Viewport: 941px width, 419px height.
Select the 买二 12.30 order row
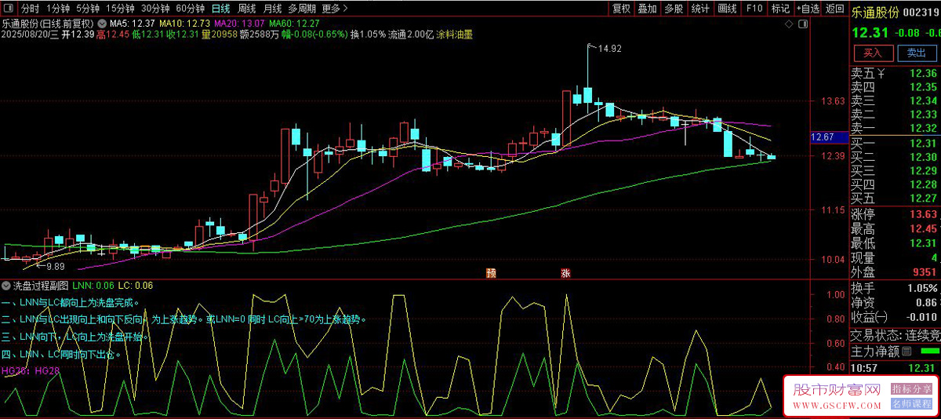[896, 157]
